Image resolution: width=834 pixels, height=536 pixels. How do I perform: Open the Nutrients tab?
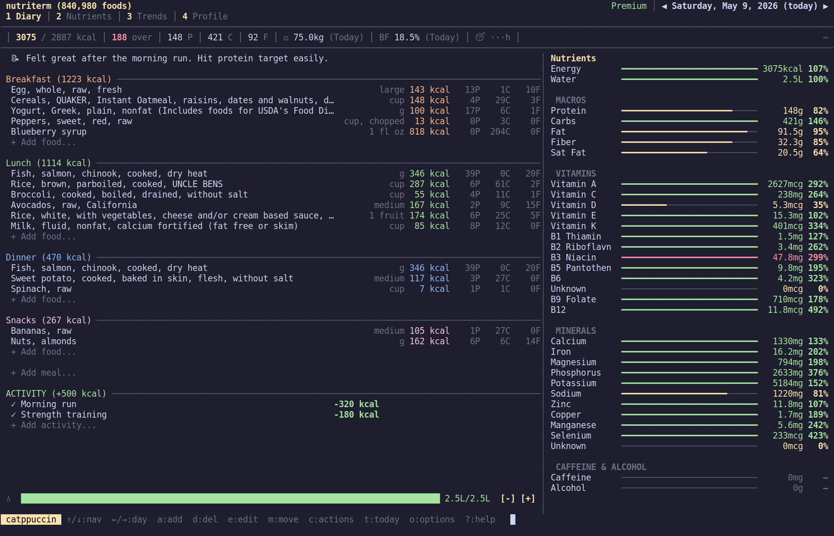point(83,17)
